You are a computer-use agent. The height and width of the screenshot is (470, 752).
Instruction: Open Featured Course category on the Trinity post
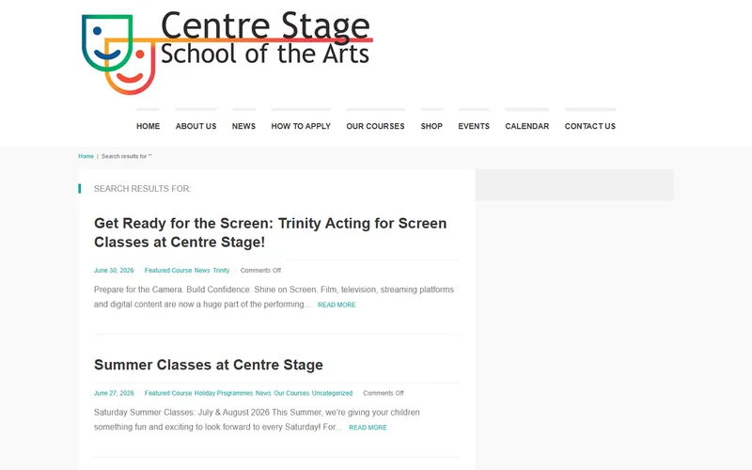[168, 271]
